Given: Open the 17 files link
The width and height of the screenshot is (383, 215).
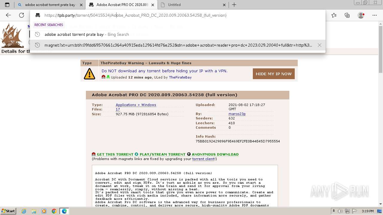Looking at the screenshot, I should [x=118, y=109].
